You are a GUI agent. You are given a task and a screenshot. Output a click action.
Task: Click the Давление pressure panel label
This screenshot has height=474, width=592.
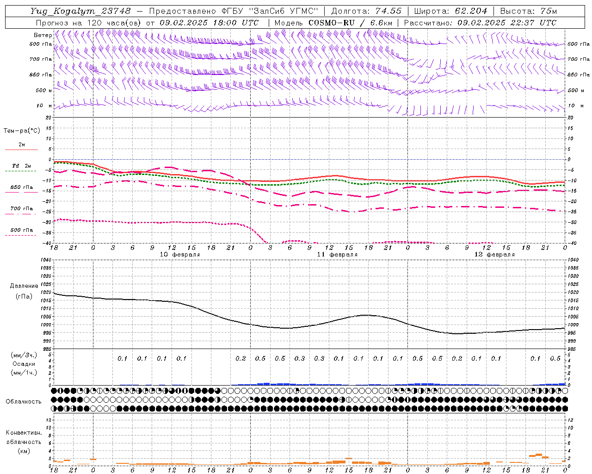pyautogui.click(x=24, y=286)
